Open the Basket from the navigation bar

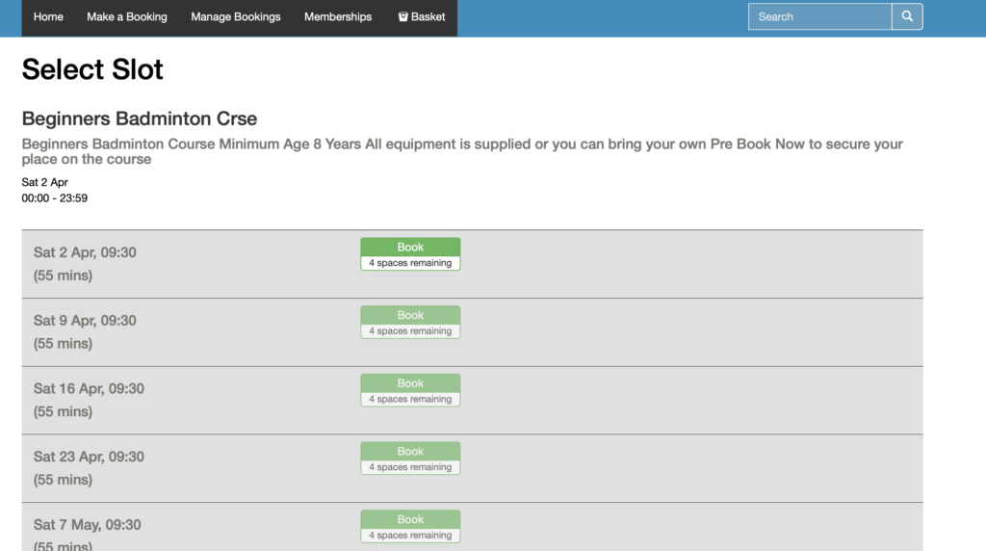422,17
